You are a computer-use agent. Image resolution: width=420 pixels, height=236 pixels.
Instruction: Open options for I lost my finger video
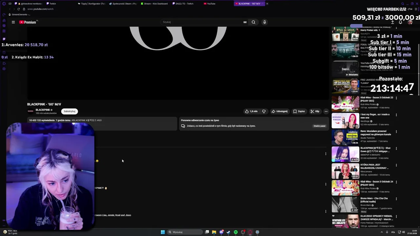(396, 115)
